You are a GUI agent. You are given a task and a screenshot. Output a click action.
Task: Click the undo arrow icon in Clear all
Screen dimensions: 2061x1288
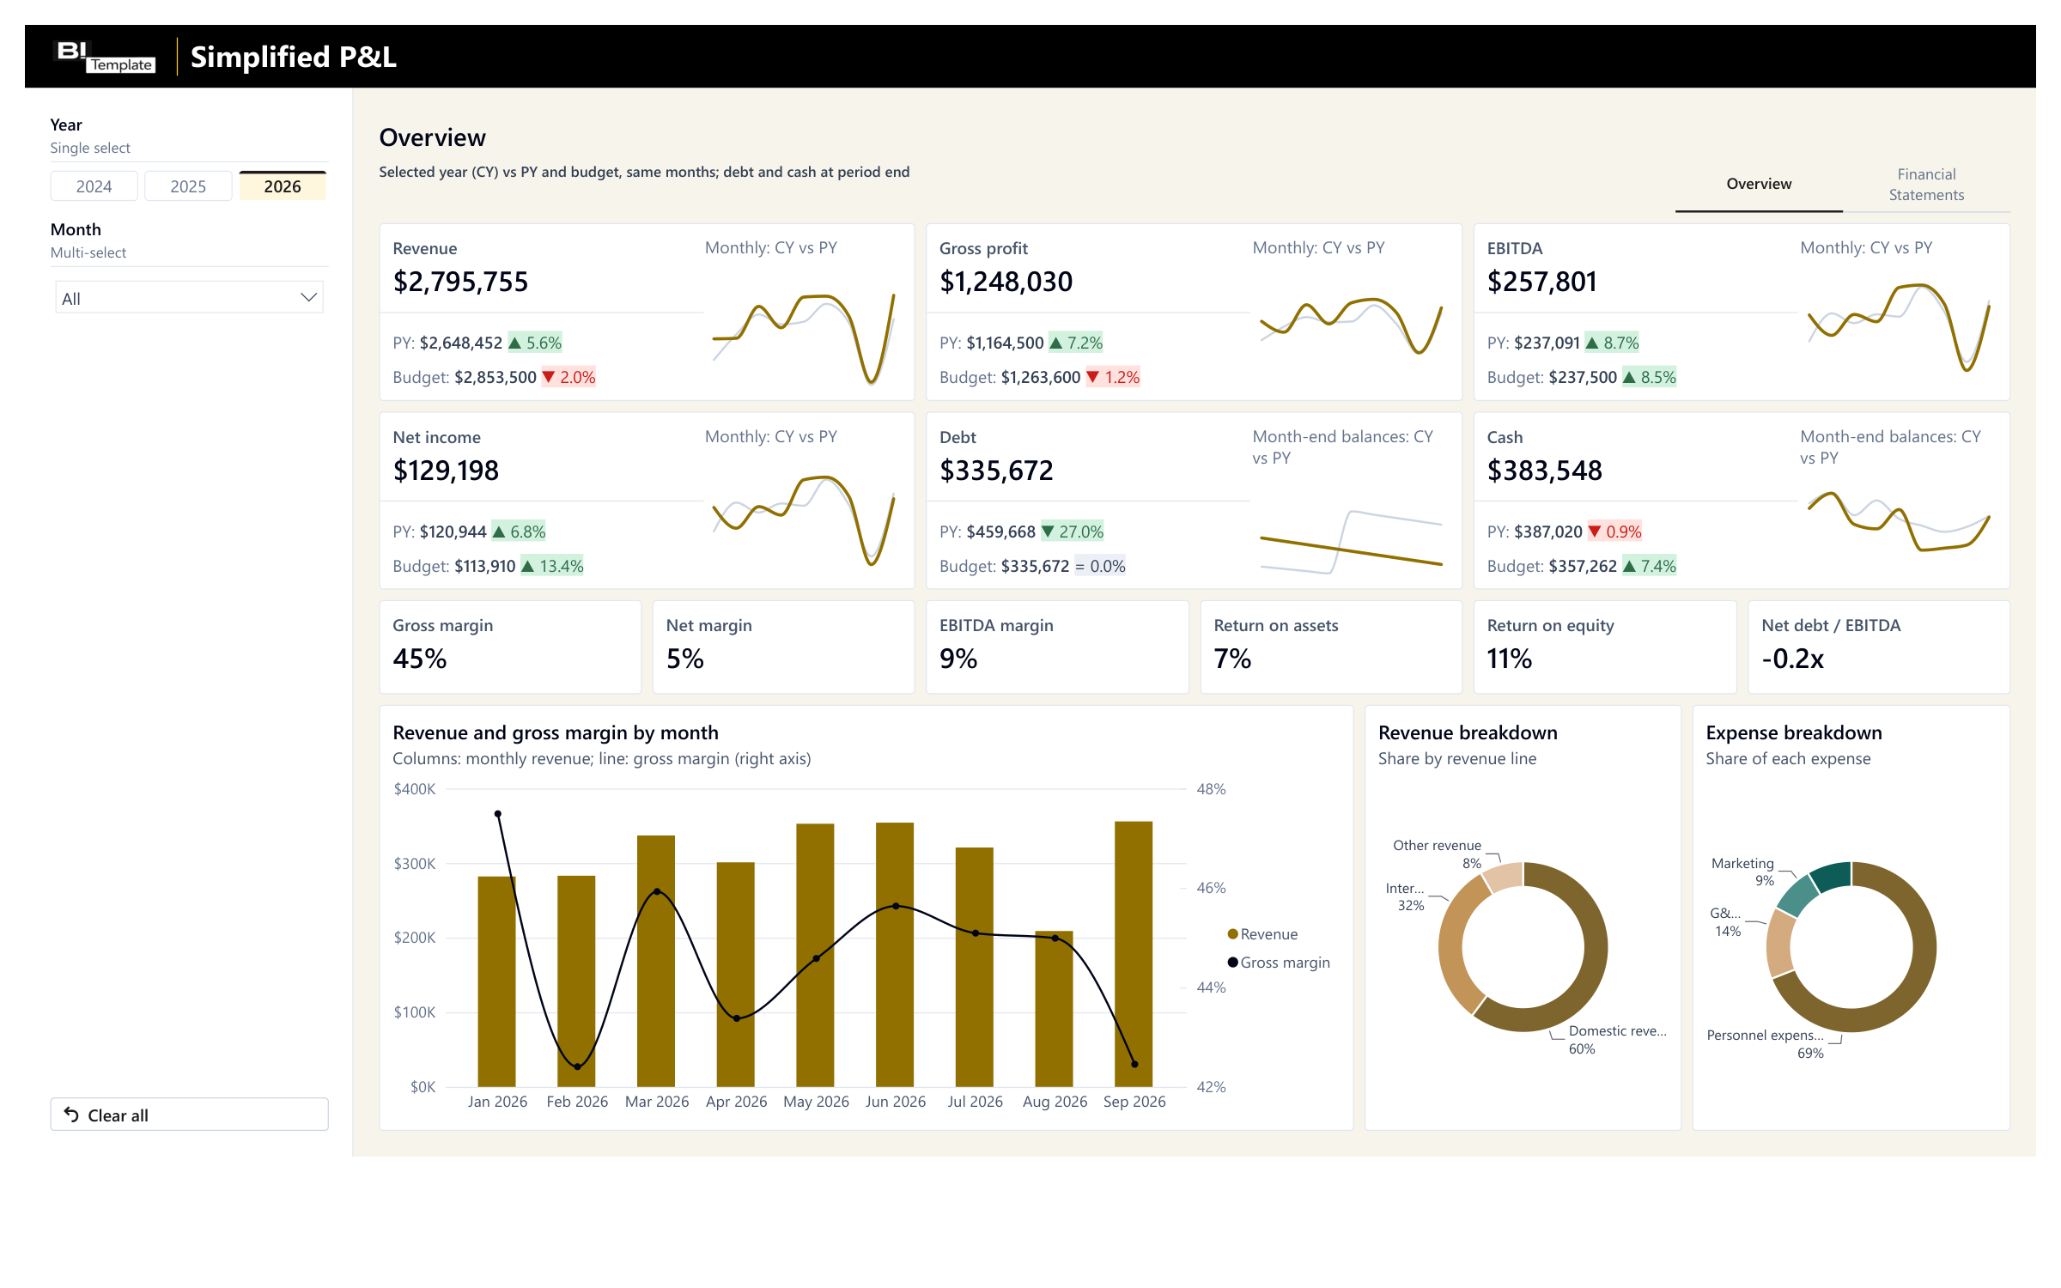click(71, 1115)
